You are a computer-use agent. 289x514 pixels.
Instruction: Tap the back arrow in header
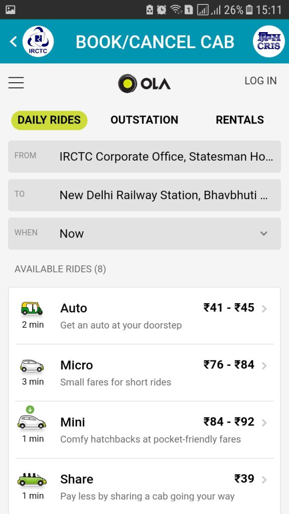tap(13, 42)
